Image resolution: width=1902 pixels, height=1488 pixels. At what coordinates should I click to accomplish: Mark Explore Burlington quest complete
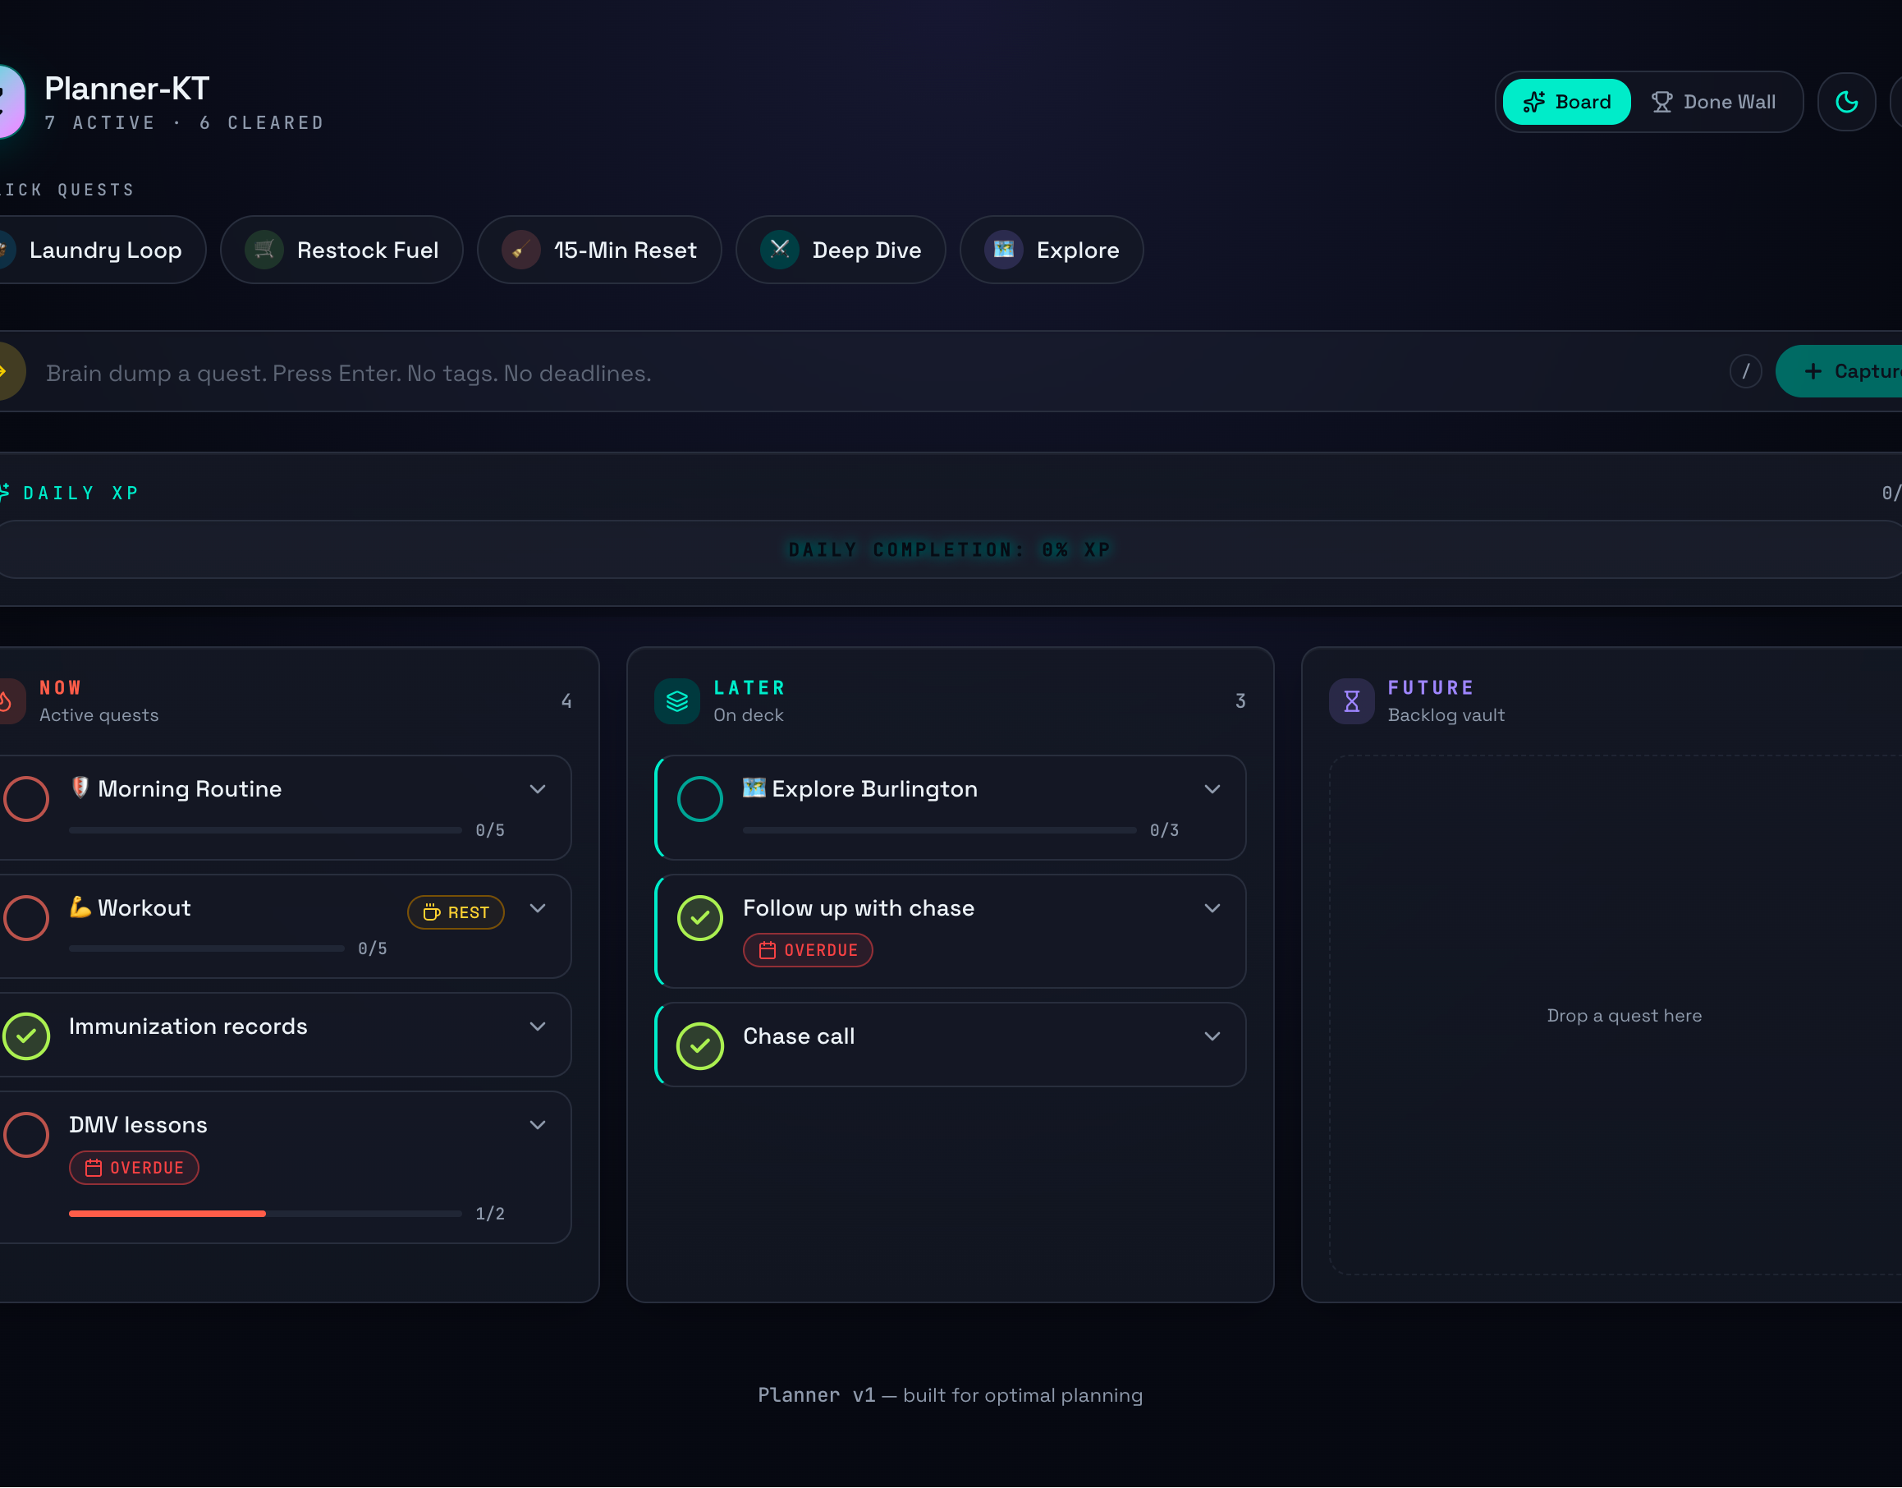pyautogui.click(x=700, y=799)
